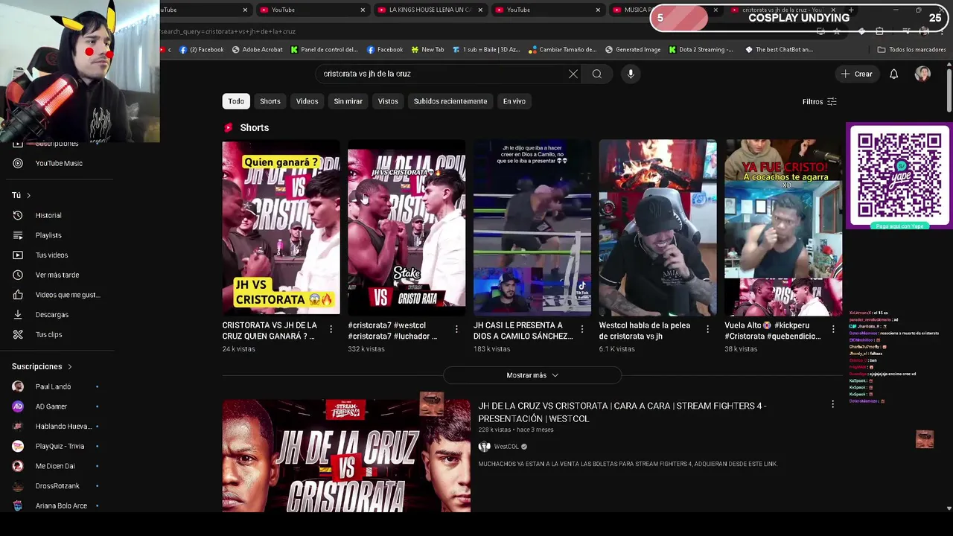Activate voice search microphone icon

[631, 74]
